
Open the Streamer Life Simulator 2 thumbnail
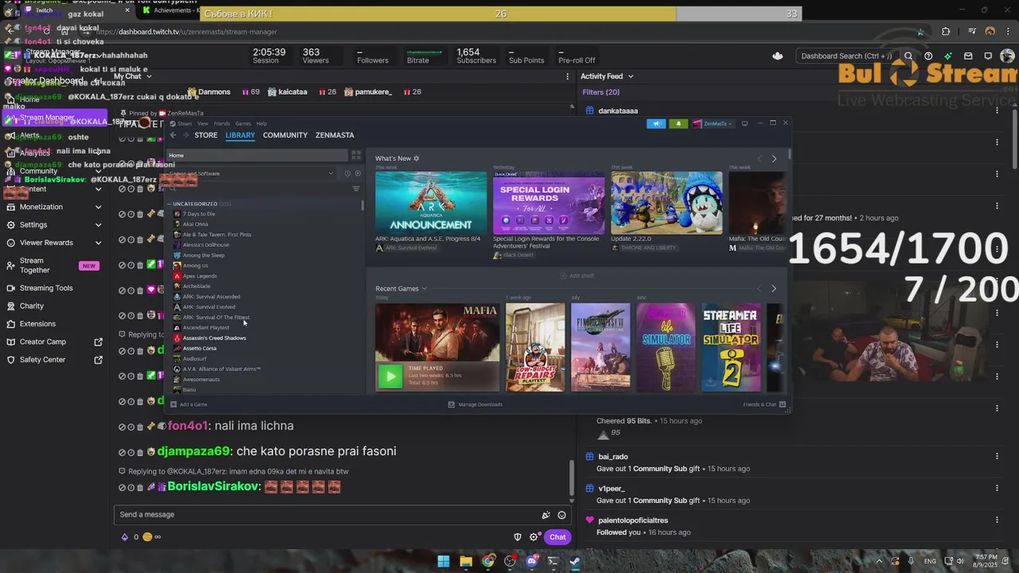731,347
